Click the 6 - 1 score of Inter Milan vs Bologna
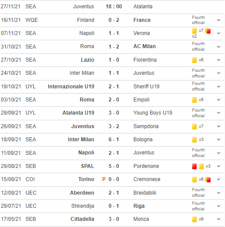225x227 pixels. pos(114,140)
